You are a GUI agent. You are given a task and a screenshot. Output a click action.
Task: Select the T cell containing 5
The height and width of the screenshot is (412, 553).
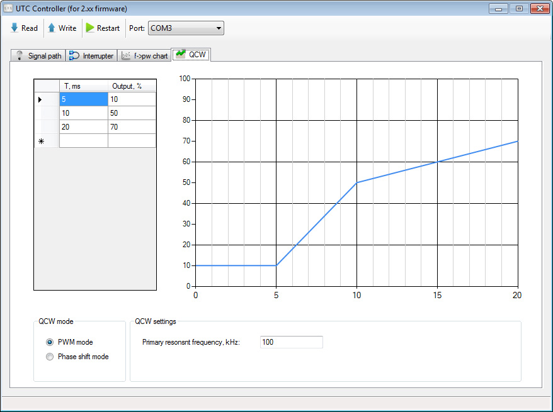[83, 99]
